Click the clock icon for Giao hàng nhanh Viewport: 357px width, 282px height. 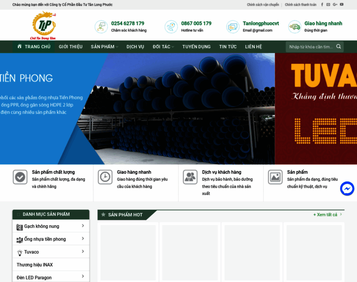coord(105,177)
